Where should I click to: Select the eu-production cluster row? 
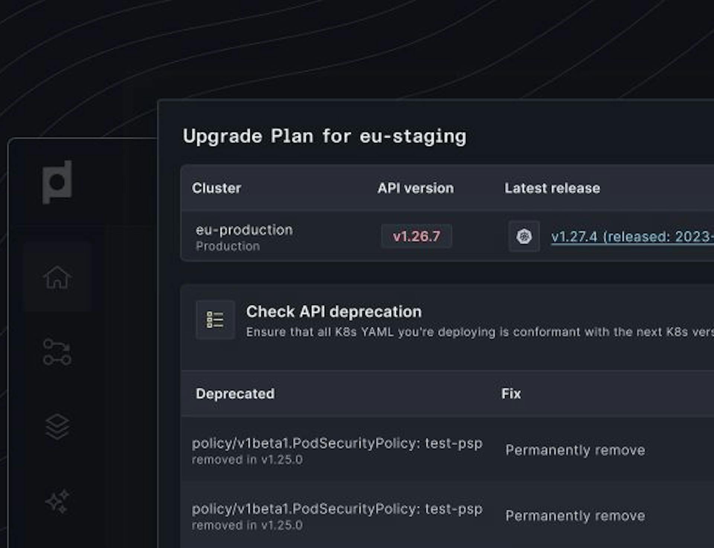(447, 236)
